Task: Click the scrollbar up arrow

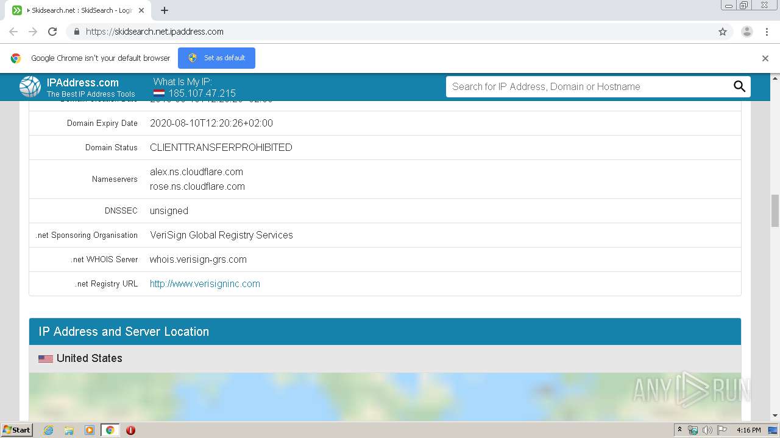Action: pos(775,78)
